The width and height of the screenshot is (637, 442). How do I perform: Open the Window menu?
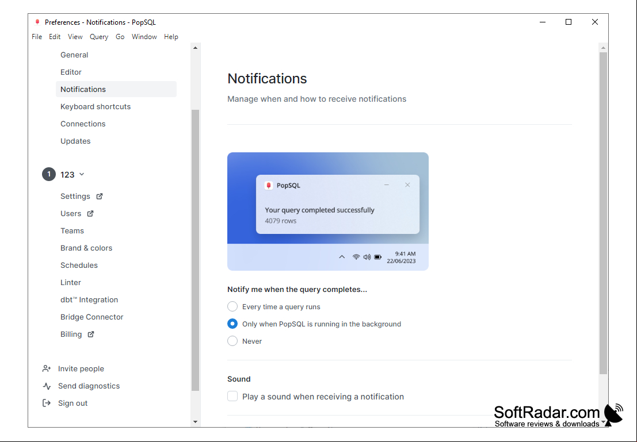click(x=144, y=37)
